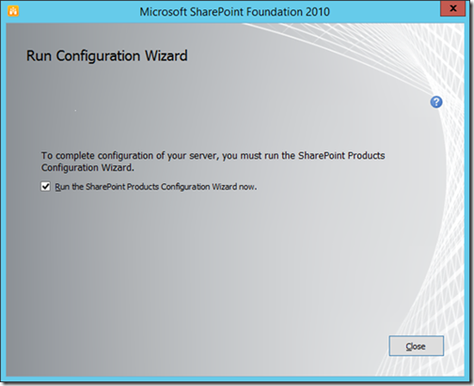
Task: Click the Close button at the bottom right
Action: coord(416,346)
